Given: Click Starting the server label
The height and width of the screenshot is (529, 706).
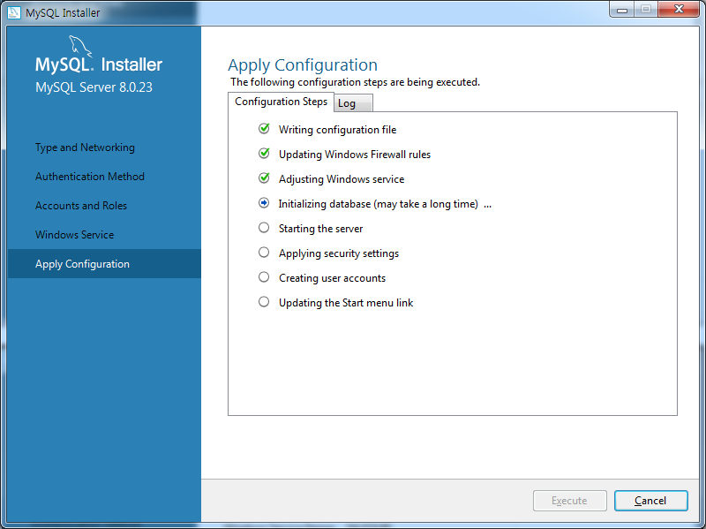Looking at the screenshot, I should [x=320, y=229].
